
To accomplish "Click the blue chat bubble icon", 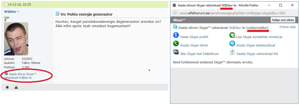I will click(x=232, y=43).
